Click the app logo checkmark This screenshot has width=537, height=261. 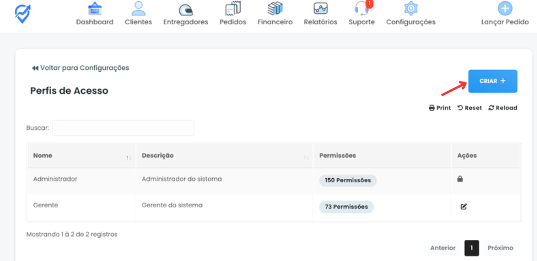[x=22, y=14]
